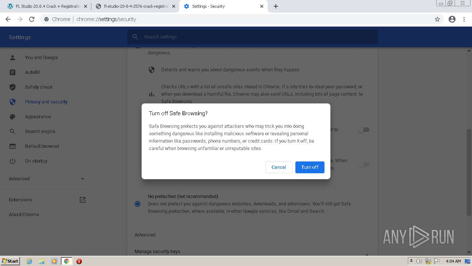Click the palette icon beside Appearance
Image resolution: width=472 pixels, height=266 pixels.
13,117
